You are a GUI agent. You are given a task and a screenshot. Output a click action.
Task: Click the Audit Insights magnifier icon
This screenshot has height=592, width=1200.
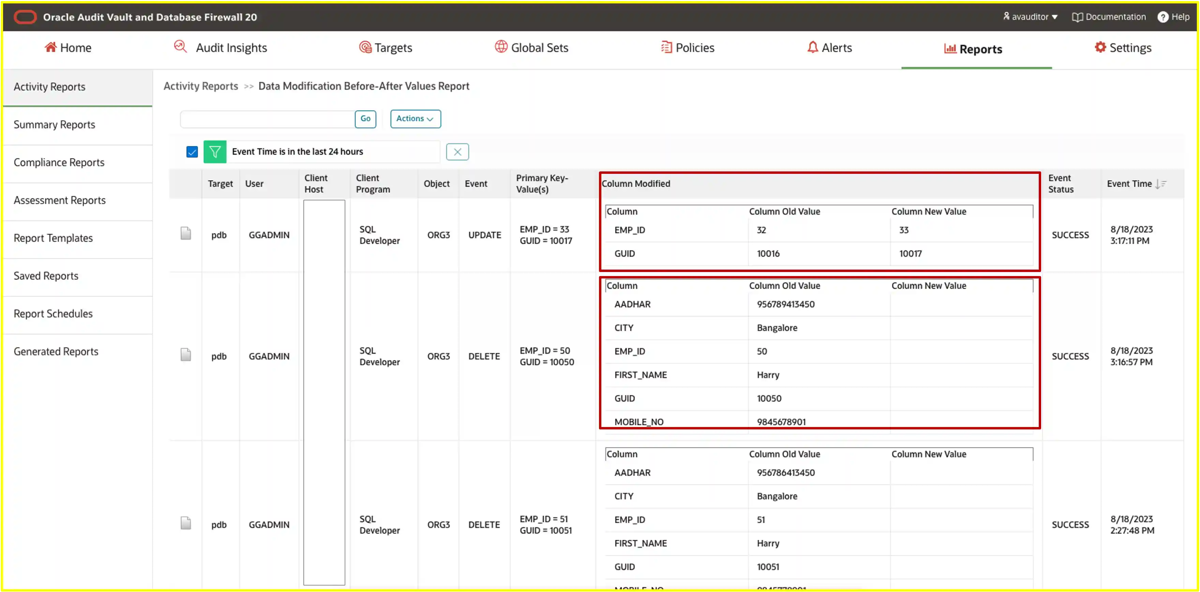[180, 47]
